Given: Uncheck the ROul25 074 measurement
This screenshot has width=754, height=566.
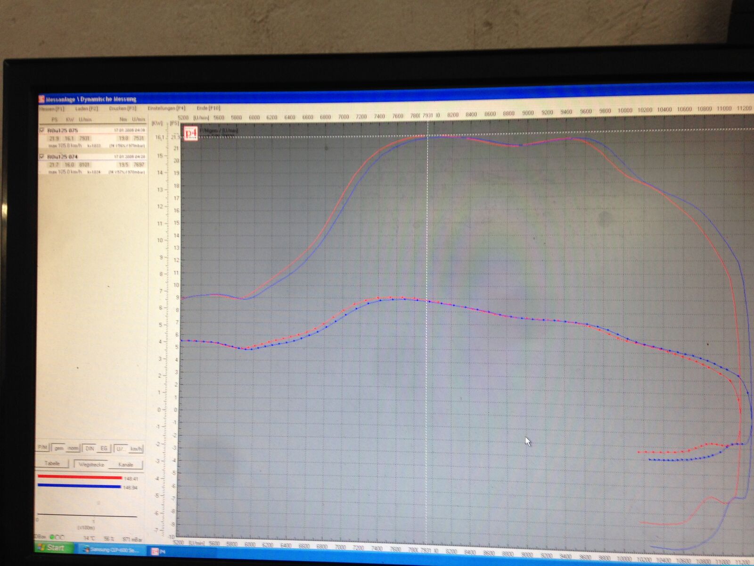Looking at the screenshot, I should 42,157.
